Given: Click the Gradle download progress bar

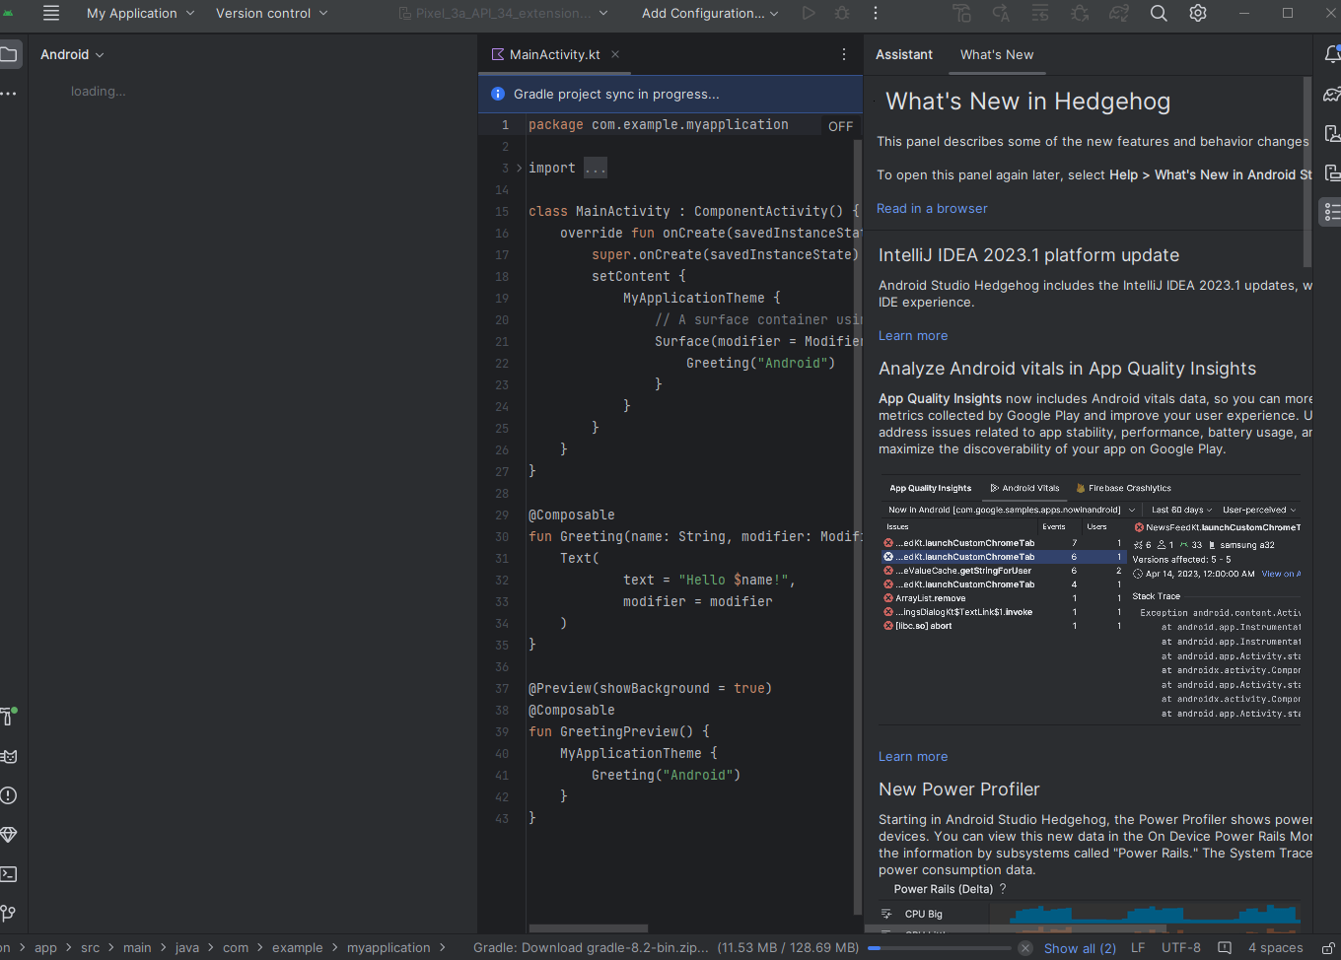Looking at the screenshot, I should tap(940, 948).
